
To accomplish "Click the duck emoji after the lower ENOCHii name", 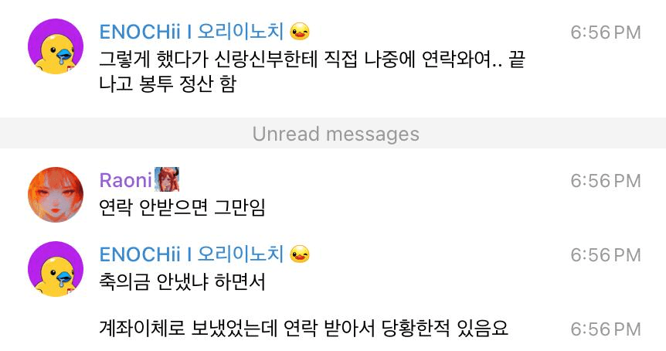I will (300, 254).
